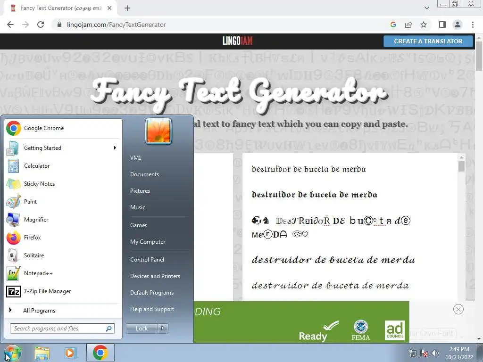Select the Fancy Text Generator tab
Screen dimensions: 483x362
click(x=61, y=8)
